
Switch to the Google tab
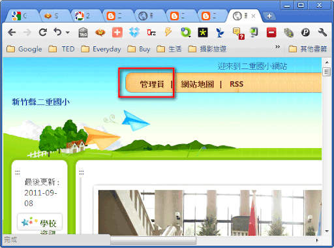[23, 16]
